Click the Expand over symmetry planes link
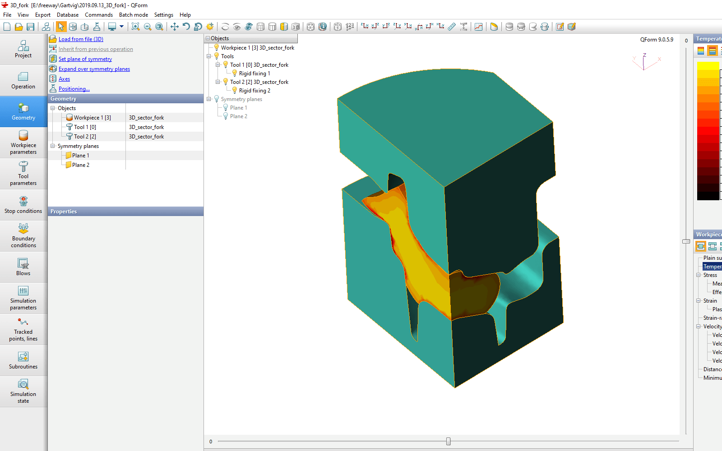Screen dimensions: 722x451 94,69
